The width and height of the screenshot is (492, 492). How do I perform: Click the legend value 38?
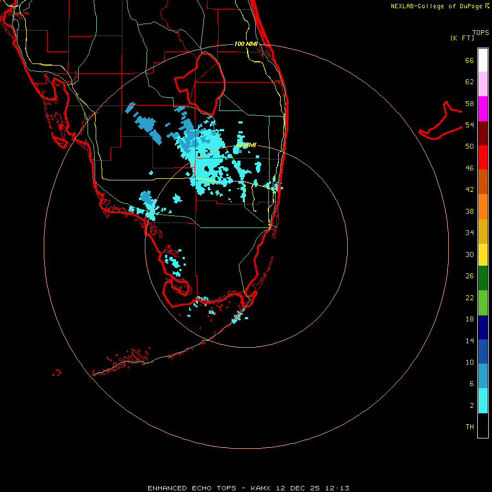click(470, 211)
